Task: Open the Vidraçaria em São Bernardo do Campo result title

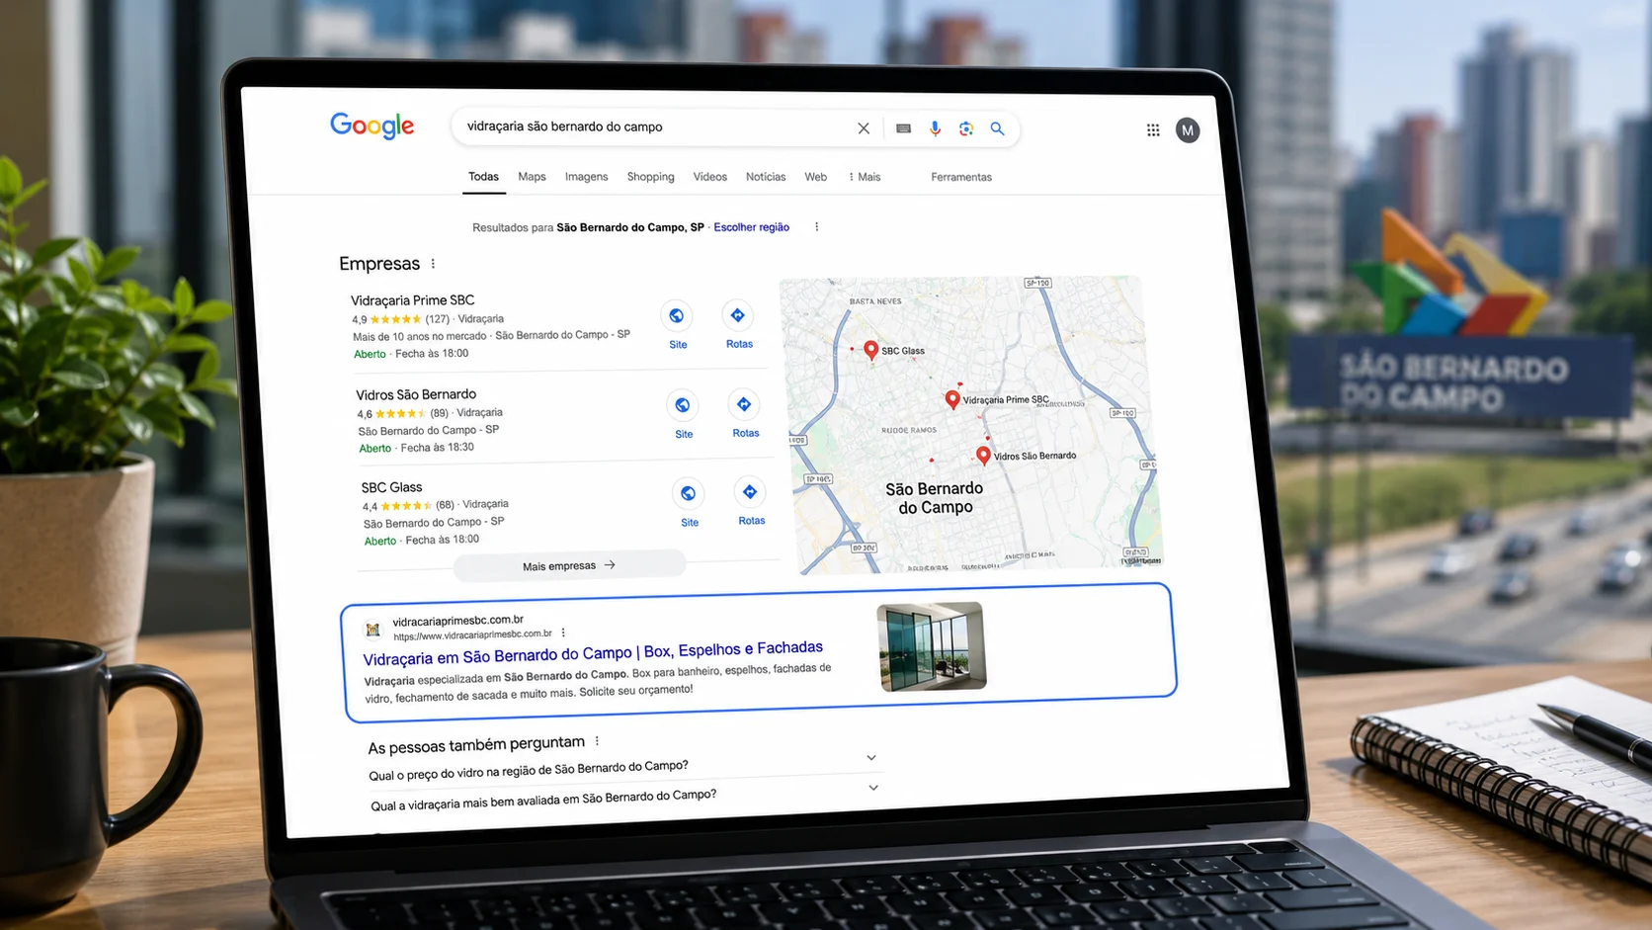Action: tap(593, 653)
